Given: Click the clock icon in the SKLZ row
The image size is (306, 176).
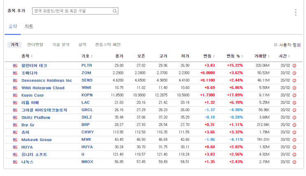Looking at the screenshot, I should 294,117.
